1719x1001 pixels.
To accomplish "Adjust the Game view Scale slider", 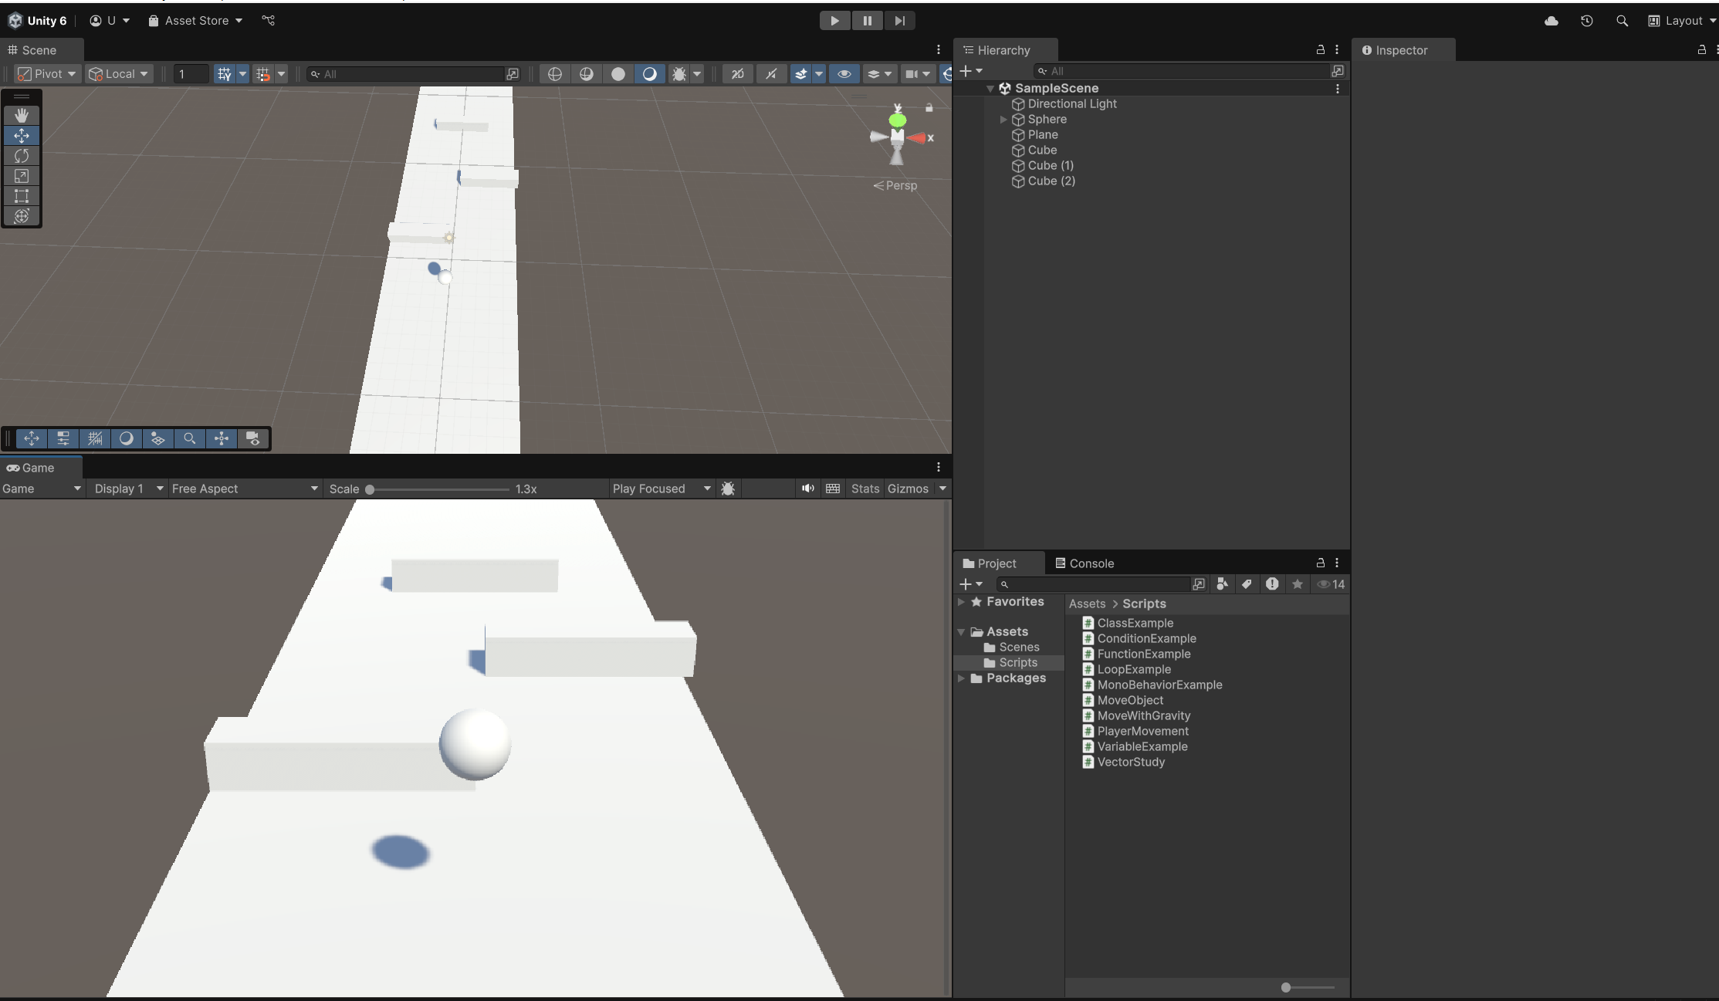I will [x=371, y=489].
